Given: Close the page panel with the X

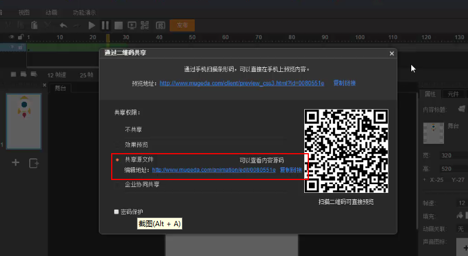Looking at the screenshot, I should (x=44, y=85).
